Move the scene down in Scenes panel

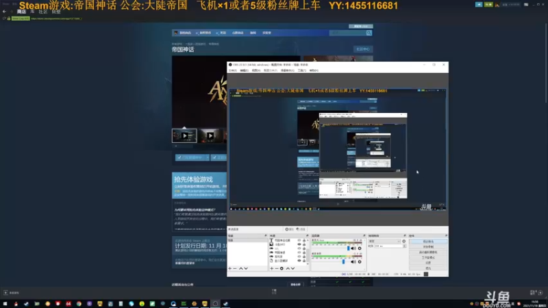pos(246,268)
